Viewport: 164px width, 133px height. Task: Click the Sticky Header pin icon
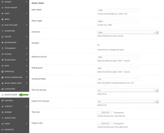[2, 8]
